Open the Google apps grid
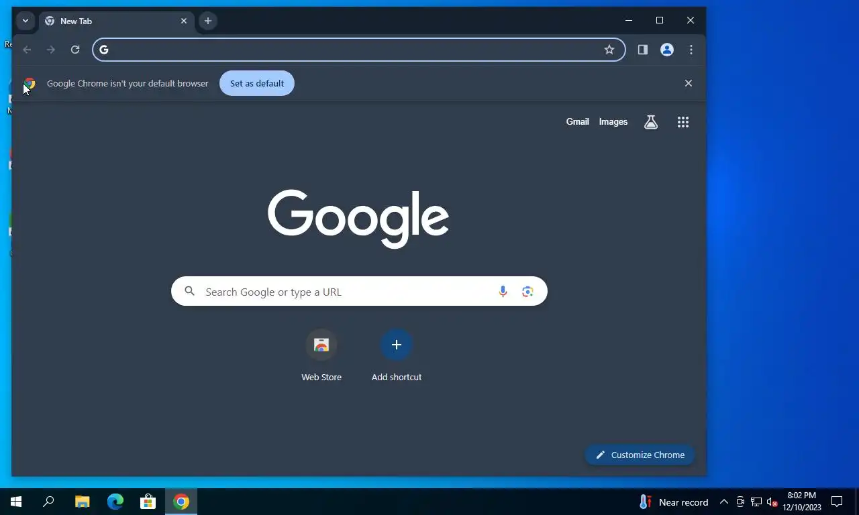The image size is (859, 515). click(x=683, y=122)
